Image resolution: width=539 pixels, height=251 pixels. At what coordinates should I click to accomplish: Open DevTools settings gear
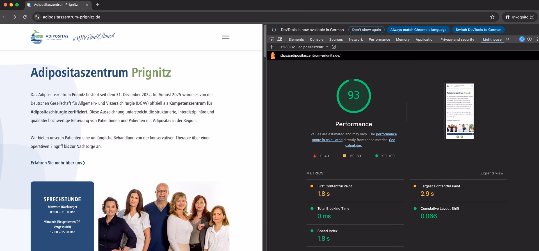529,39
